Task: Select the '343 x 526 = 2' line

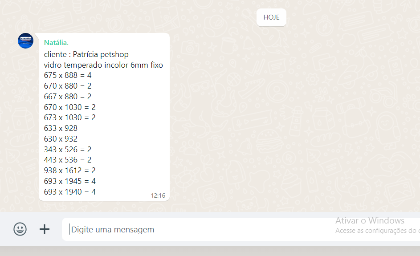Action: (x=68, y=150)
